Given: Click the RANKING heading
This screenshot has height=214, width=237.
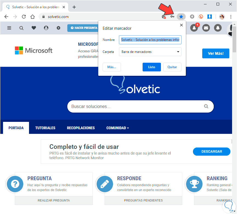Looking at the screenshot, I should pyautogui.click(x=217, y=179).
